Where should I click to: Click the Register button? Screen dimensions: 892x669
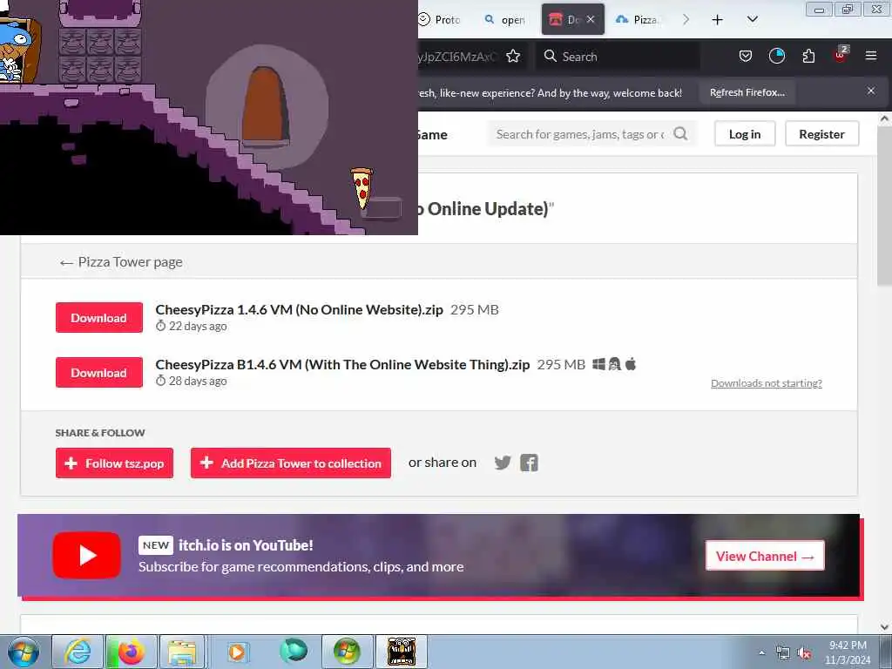[x=821, y=134]
